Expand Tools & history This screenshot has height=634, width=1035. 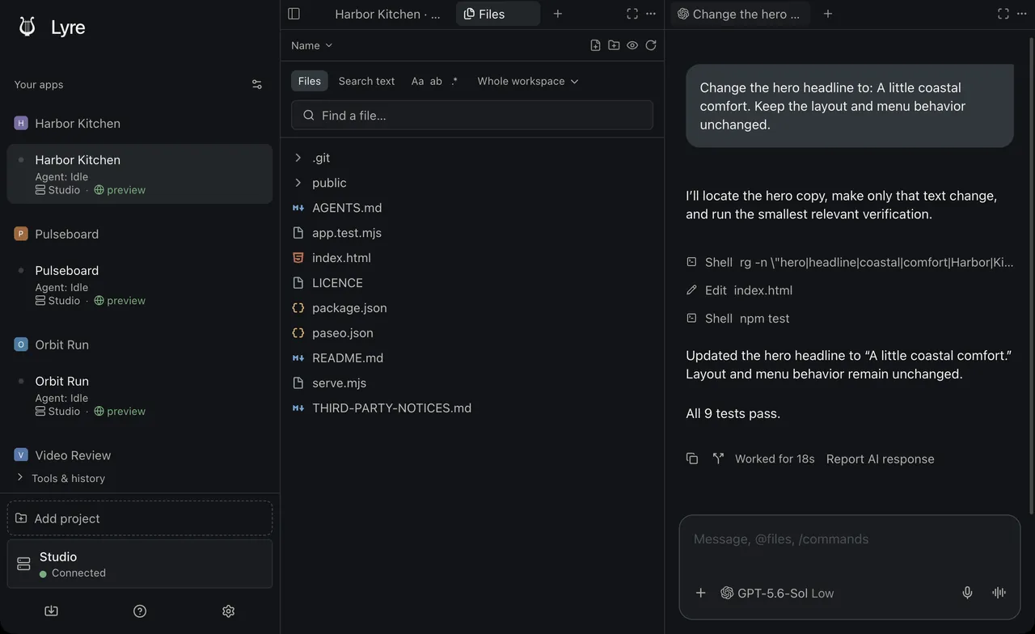[61, 478]
